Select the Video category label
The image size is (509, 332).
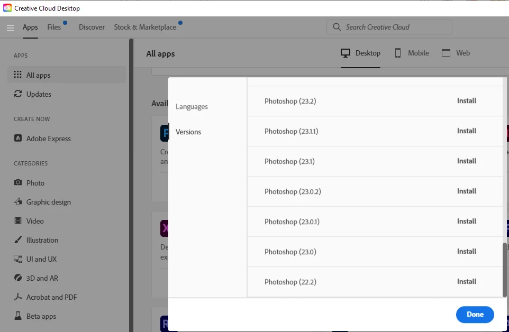35,221
